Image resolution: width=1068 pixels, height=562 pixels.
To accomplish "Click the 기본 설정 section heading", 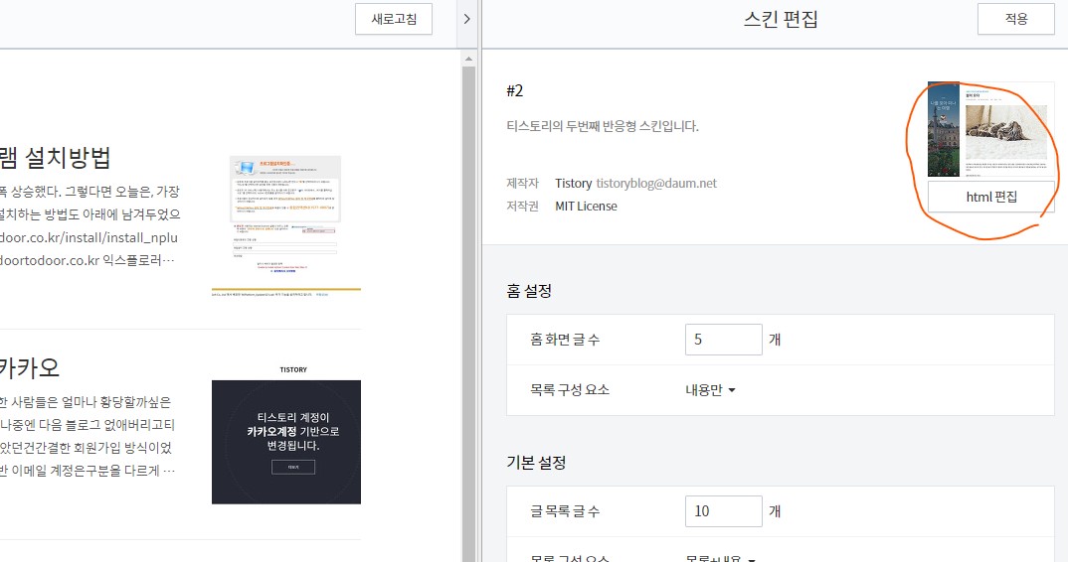I will pos(536,463).
